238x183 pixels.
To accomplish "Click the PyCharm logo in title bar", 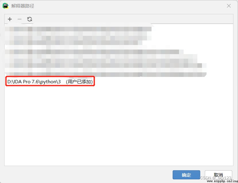I will [5, 6].
